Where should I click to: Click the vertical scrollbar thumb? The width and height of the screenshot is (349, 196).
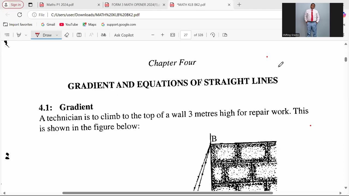[x=346, y=59]
